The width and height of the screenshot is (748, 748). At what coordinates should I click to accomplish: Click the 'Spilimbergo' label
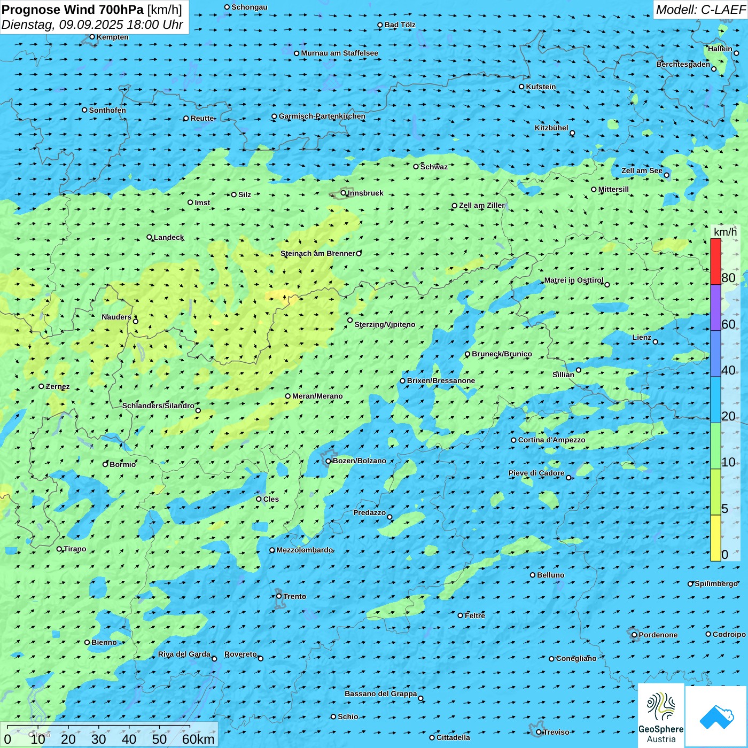pyautogui.click(x=716, y=583)
